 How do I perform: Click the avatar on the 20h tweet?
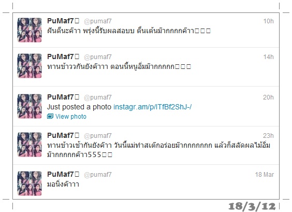point(30,106)
